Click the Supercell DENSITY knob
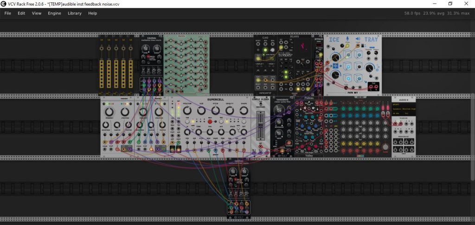Image resolution: width=475 pixels, height=225 pixels. 230,111
